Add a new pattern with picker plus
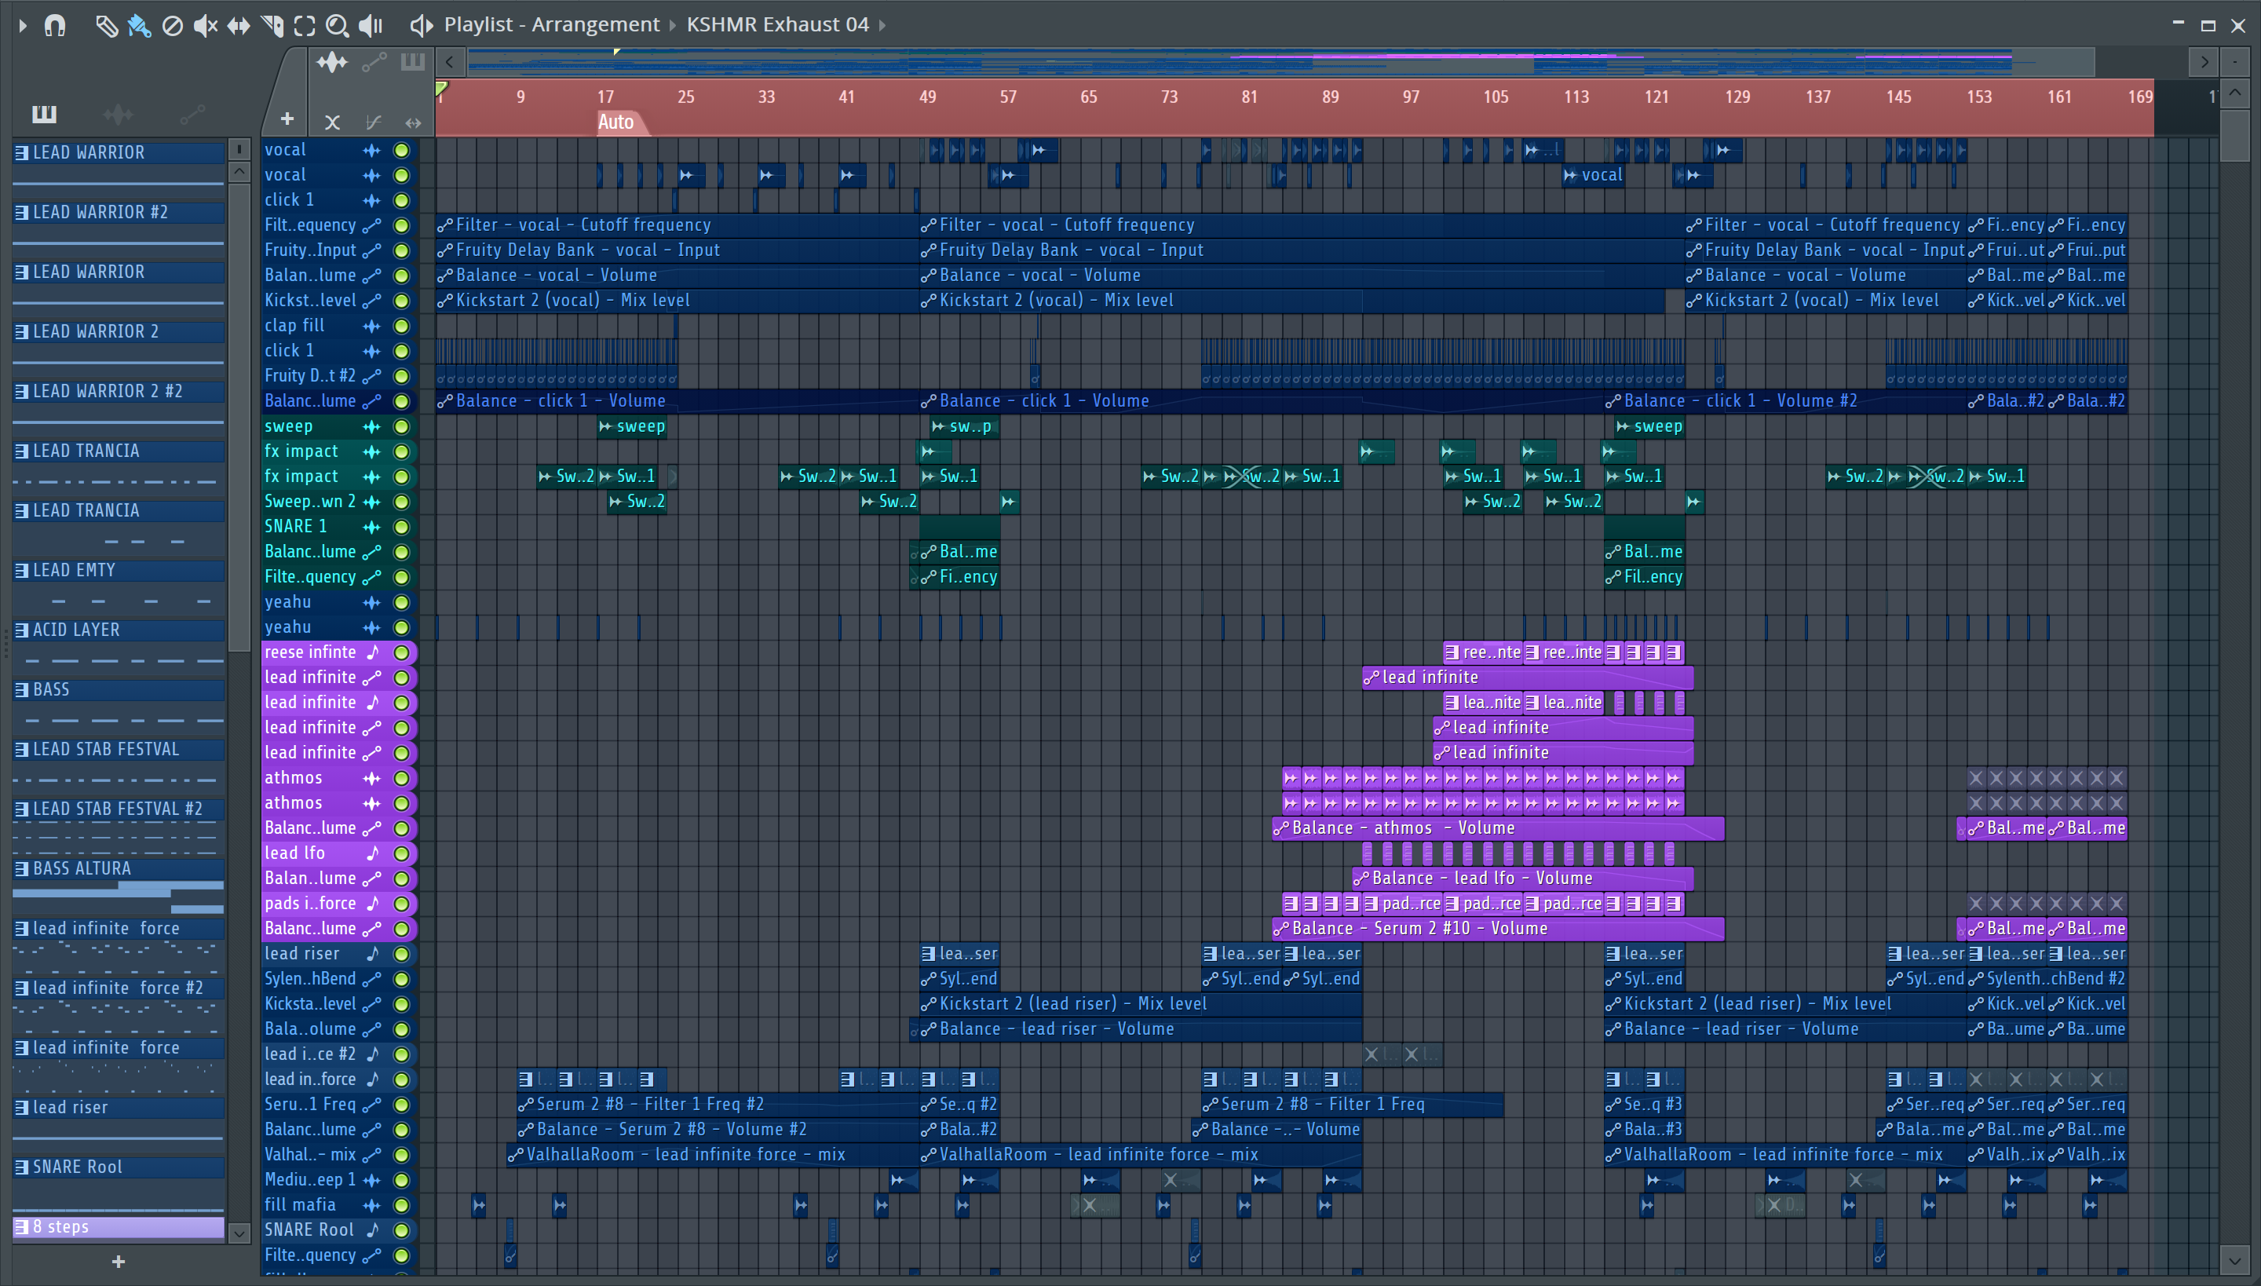The width and height of the screenshot is (2261, 1286). pyautogui.click(x=119, y=1262)
